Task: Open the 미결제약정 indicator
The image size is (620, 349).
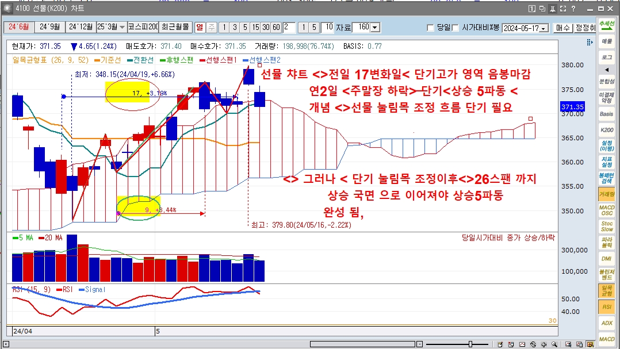Action: pyautogui.click(x=607, y=98)
